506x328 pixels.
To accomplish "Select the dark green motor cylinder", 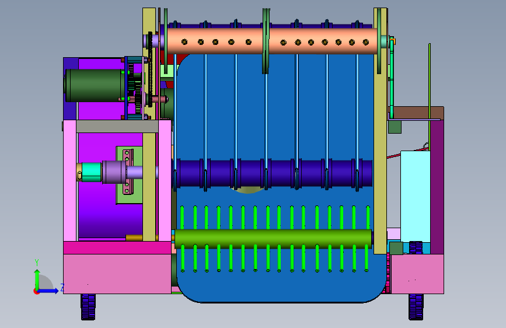I will (95, 86).
